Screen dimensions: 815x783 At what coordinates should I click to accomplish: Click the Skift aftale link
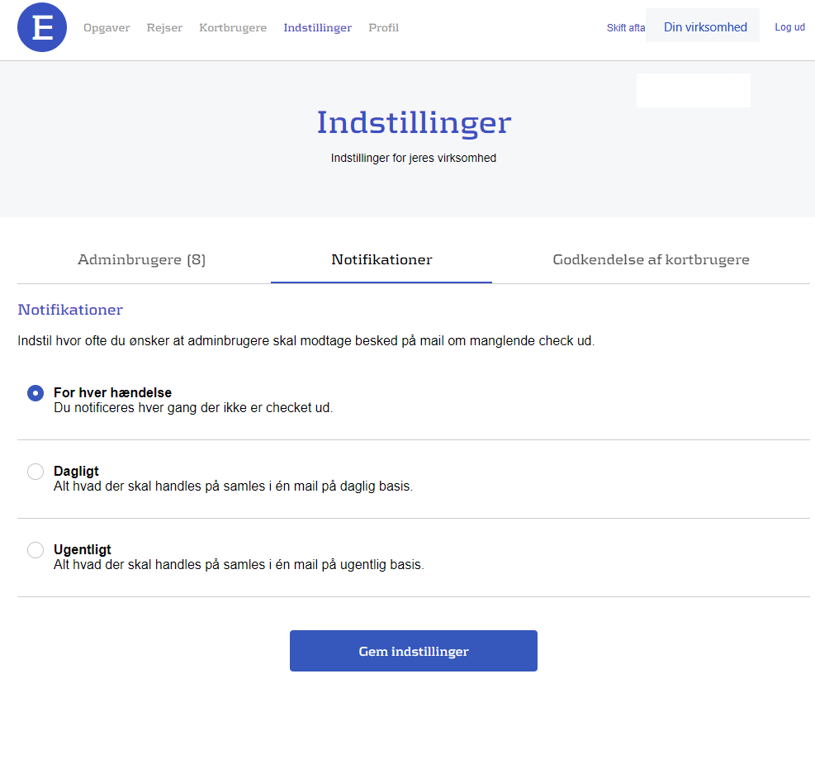[625, 28]
